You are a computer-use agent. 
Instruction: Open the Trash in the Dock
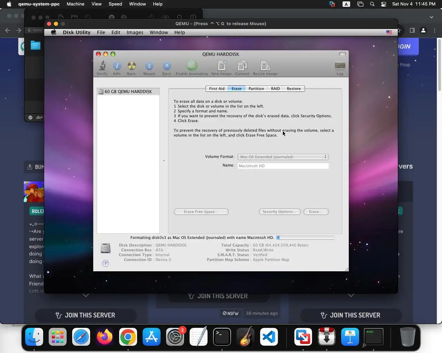coord(407,336)
